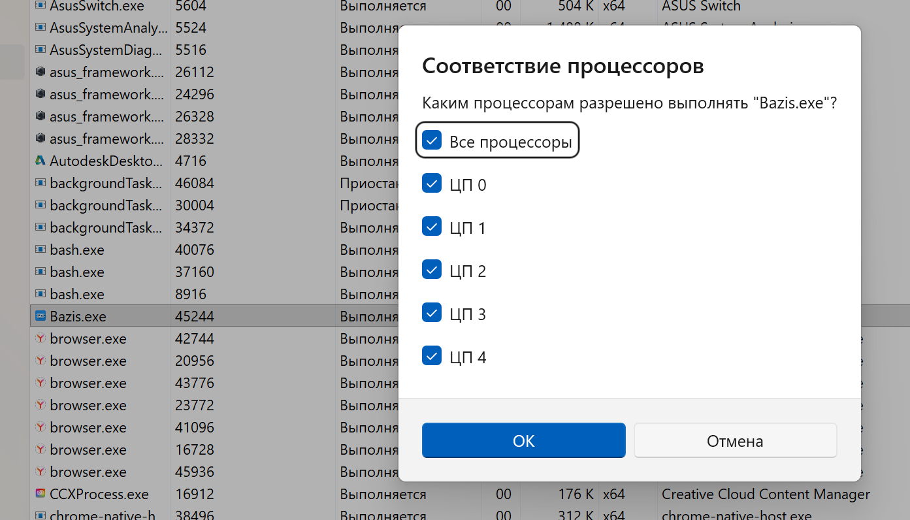This screenshot has height=520, width=910.
Task: Click PID value 42744 in task list
Action: [x=195, y=338]
